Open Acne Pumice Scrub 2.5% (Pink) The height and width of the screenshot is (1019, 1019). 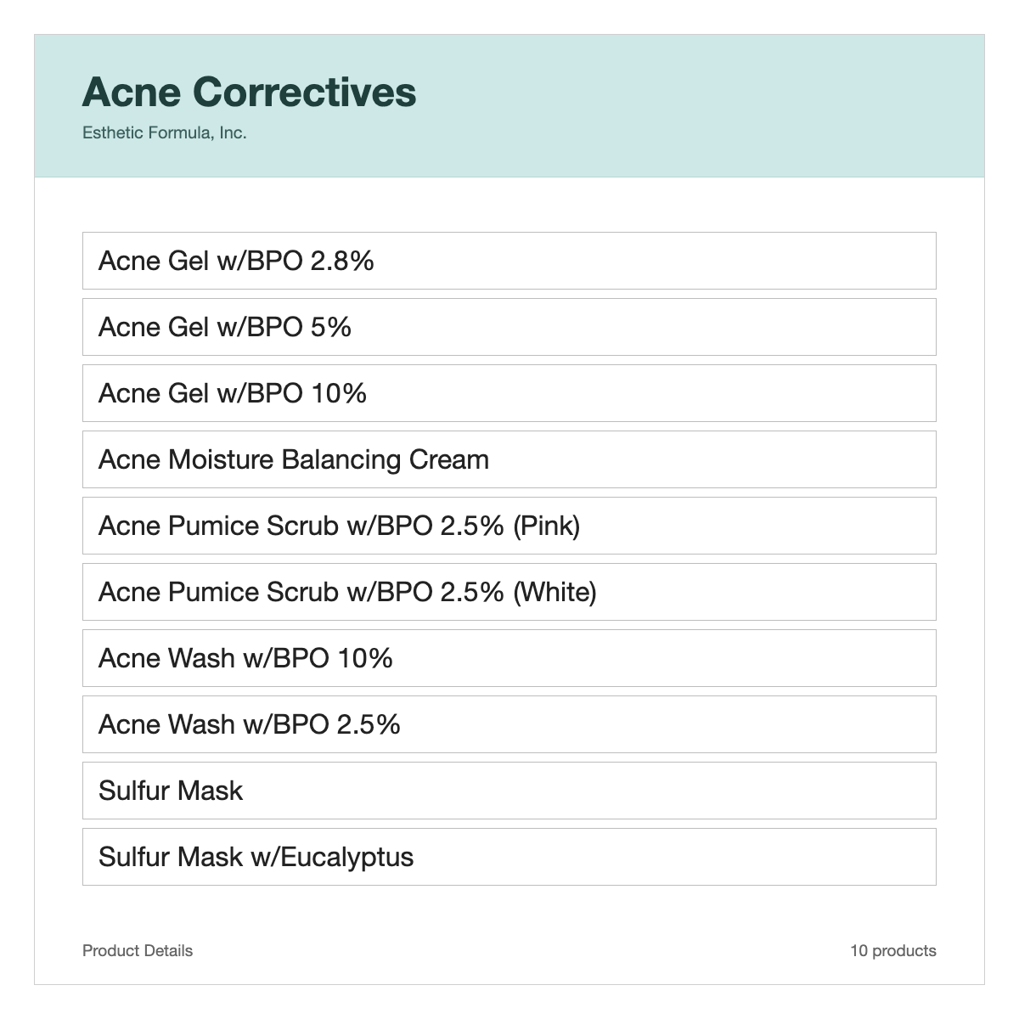[x=509, y=526]
